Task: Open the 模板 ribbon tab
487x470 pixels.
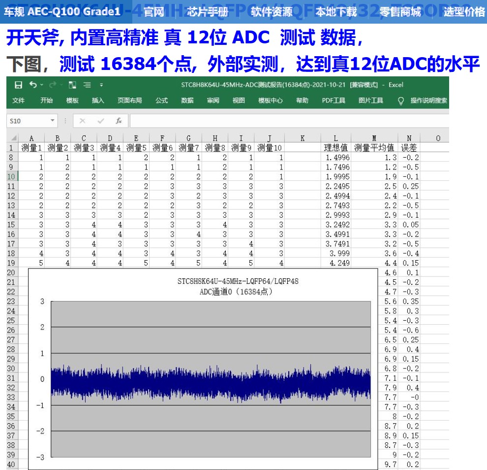Action: [72, 101]
